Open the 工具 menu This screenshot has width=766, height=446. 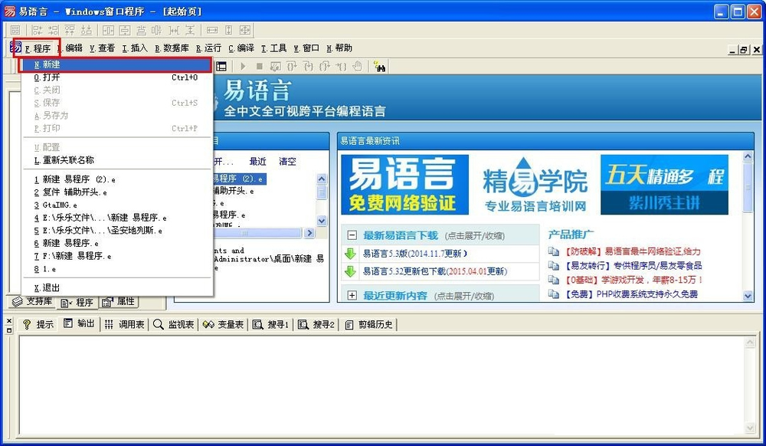[x=273, y=48]
